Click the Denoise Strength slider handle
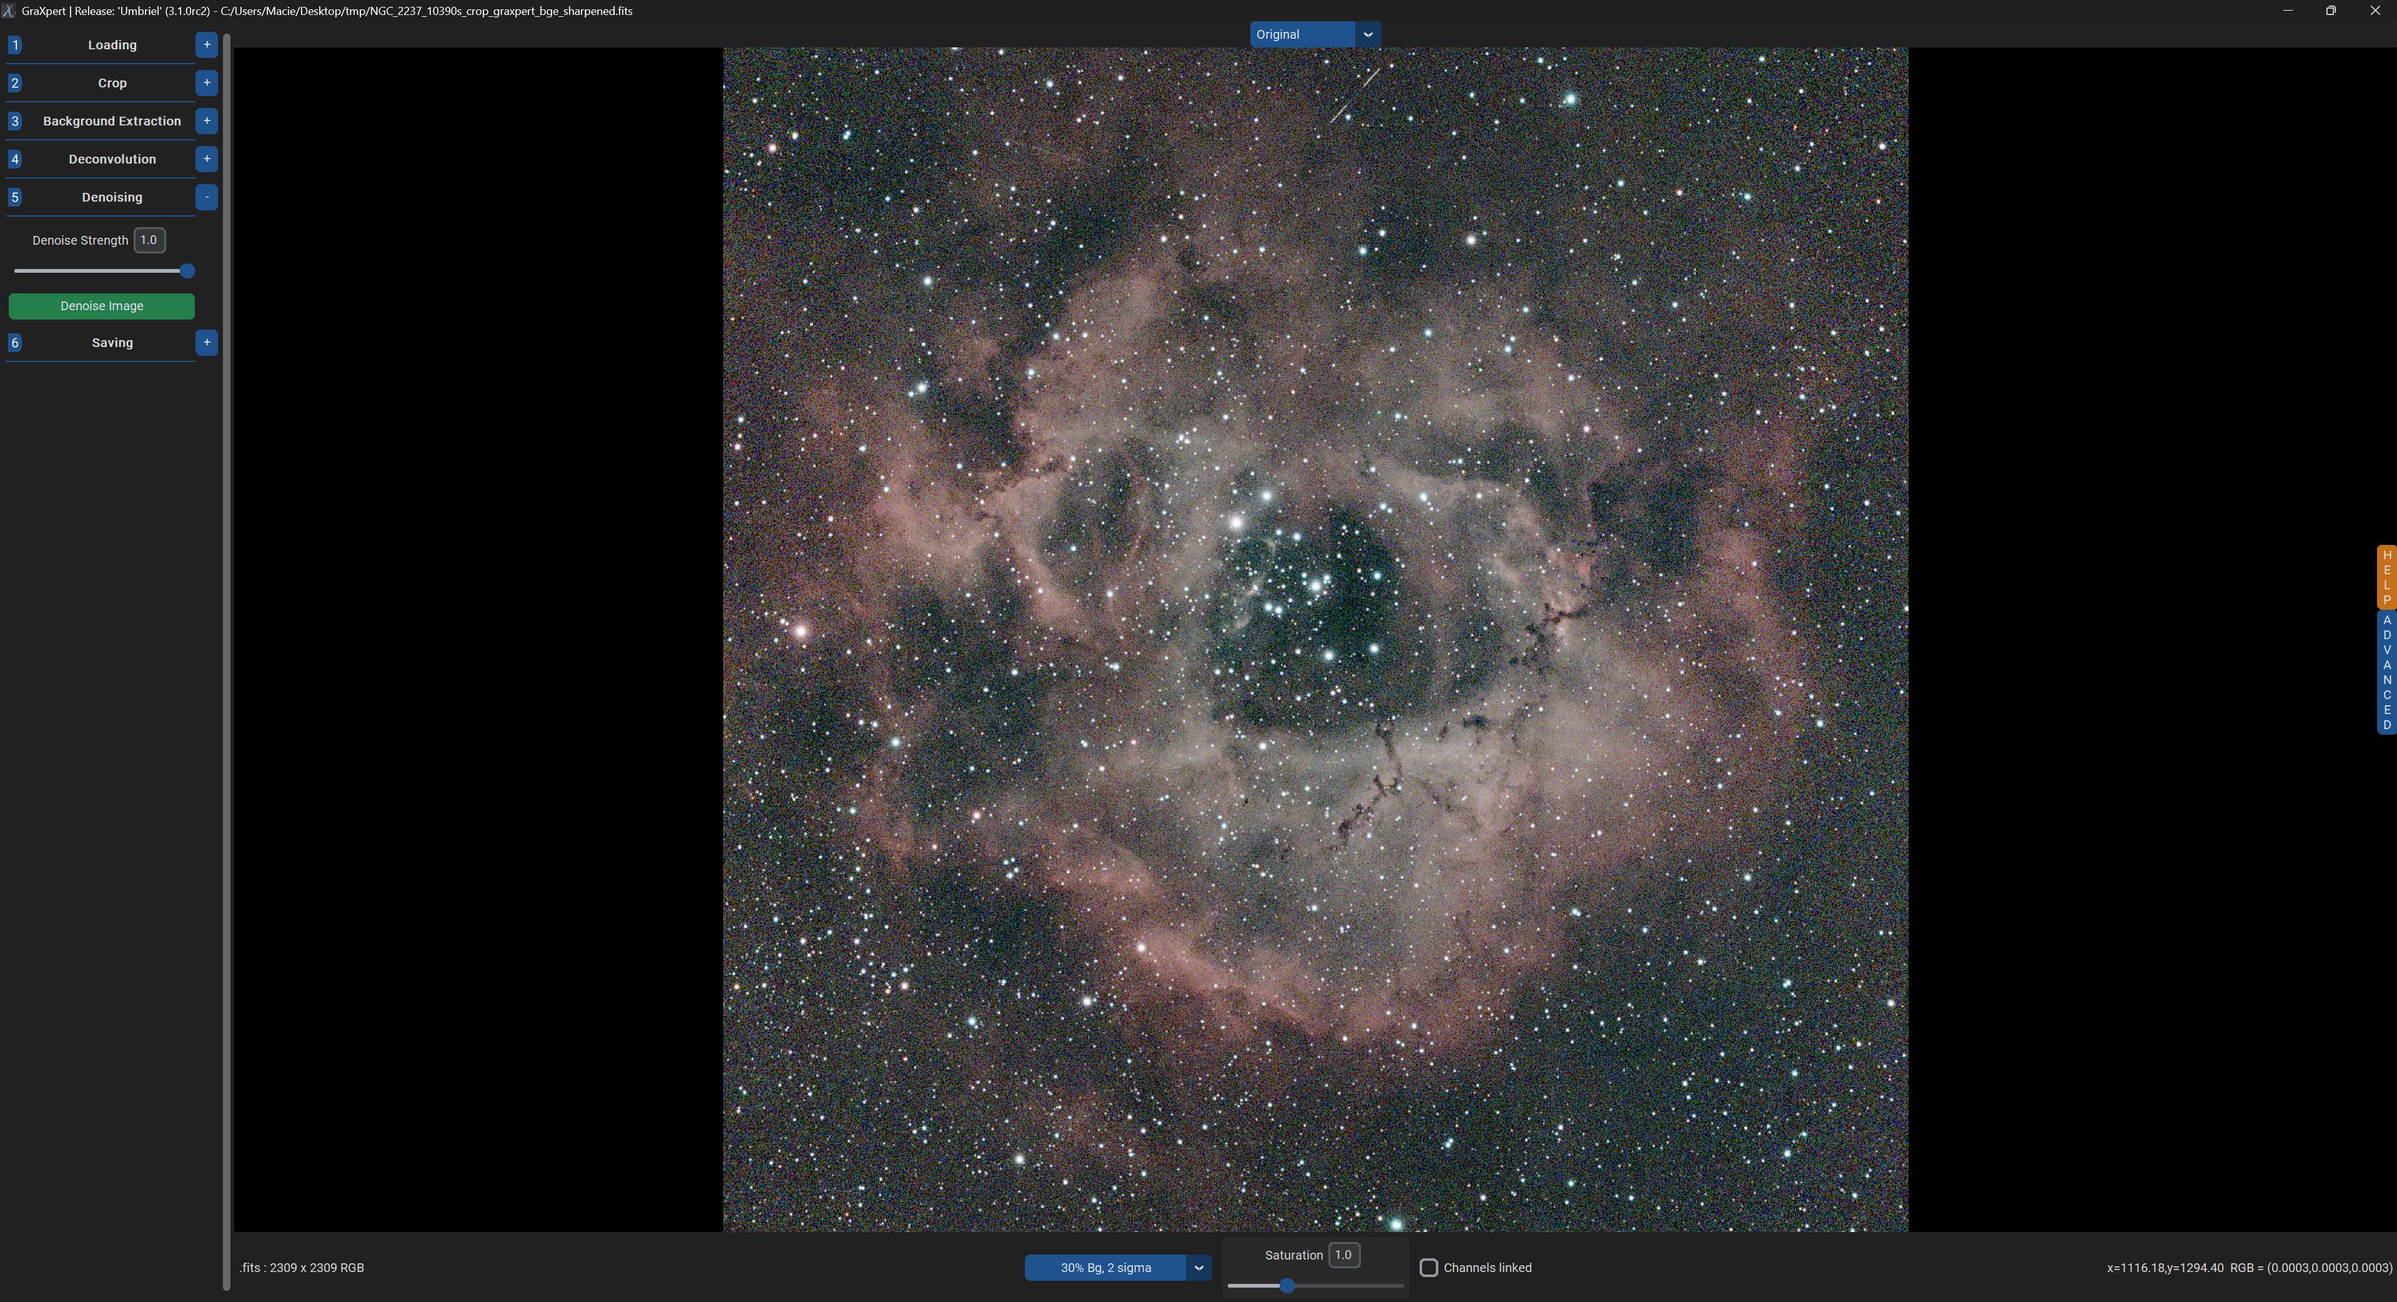This screenshot has width=2397, height=1302. point(187,271)
